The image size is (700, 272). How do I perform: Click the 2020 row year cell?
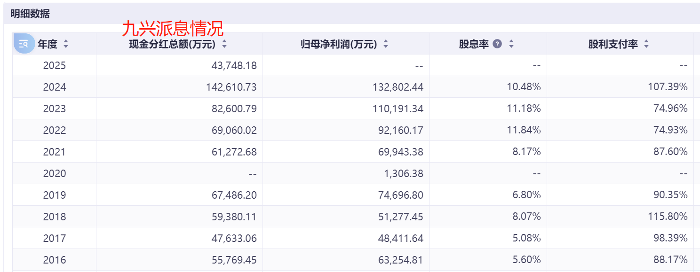[x=55, y=173]
